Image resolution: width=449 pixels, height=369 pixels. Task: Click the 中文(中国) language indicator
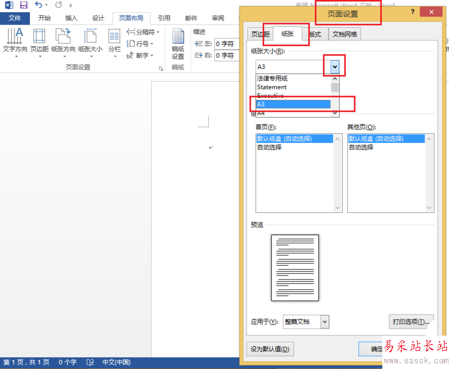click(117, 362)
